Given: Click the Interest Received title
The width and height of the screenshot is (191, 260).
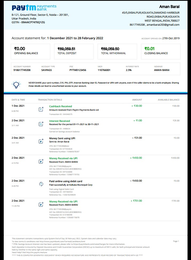Looking at the screenshot, I should (x=60, y=121).
